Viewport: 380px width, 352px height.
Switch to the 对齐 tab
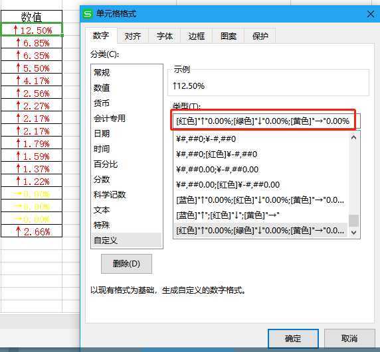[x=133, y=36]
